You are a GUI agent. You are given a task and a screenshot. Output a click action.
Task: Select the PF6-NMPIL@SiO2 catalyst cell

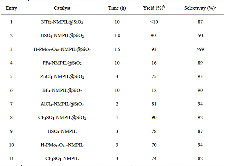[x=62, y=63]
